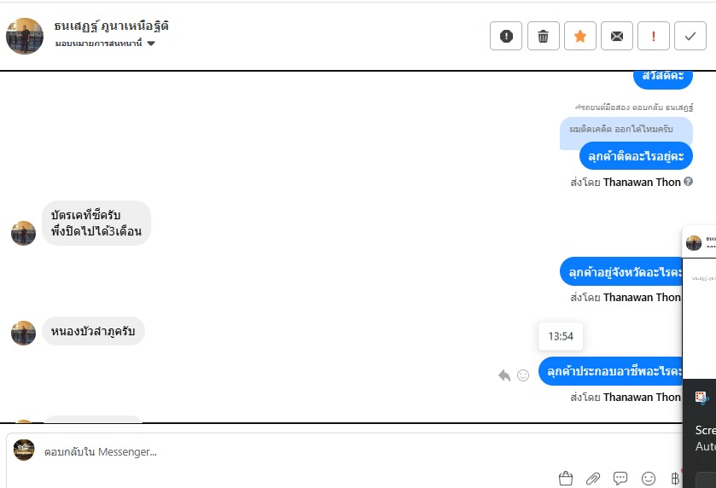Click the baht currency payment icon
Viewport: 716px width, 488px height.
[x=675, y=478]
